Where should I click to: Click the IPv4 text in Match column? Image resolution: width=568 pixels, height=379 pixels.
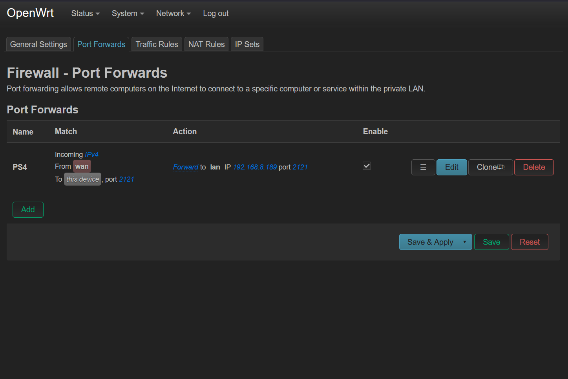coord(91,155)
